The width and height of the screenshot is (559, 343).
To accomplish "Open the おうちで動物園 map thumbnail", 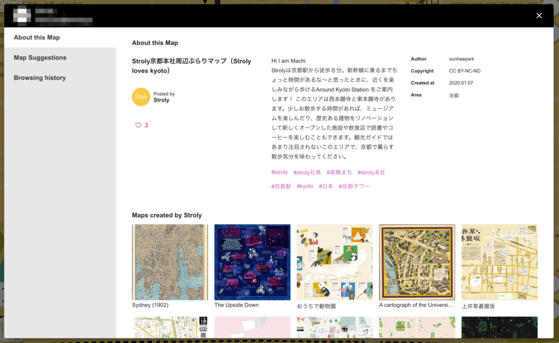I will (x=335, y=262).
